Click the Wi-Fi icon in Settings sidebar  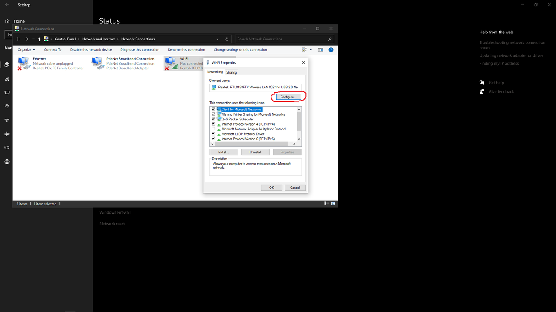pyautogui.click(x=7, y=79)
